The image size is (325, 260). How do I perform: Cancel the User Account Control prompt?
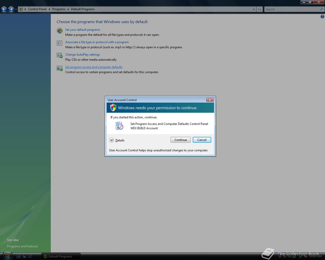tap(202, 140)
